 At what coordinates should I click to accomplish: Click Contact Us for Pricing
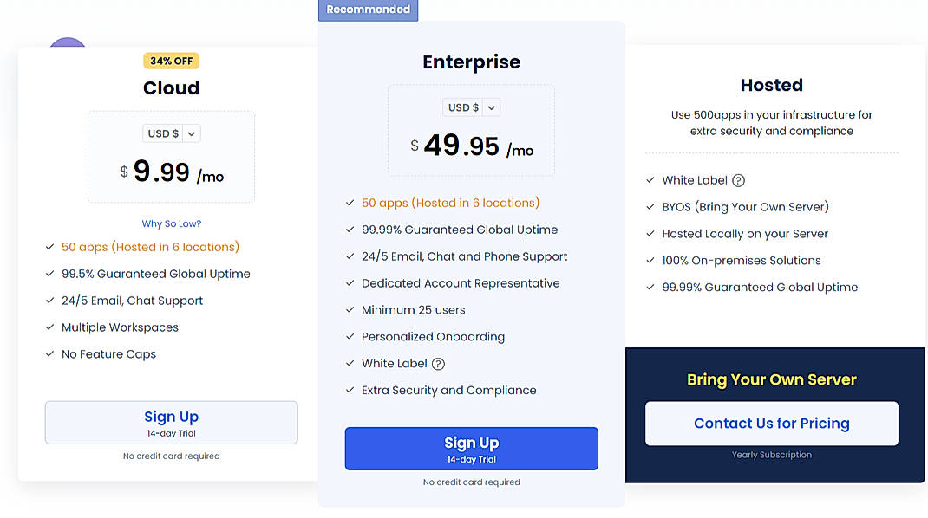click(x=771, y=424)
